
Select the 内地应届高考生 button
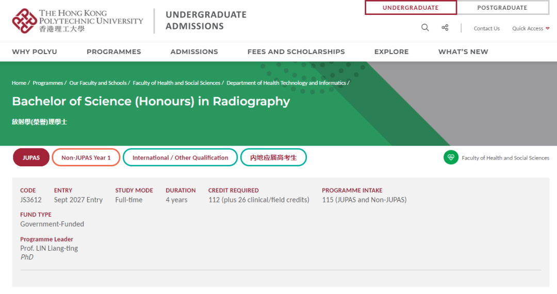(x=273, y=158)
